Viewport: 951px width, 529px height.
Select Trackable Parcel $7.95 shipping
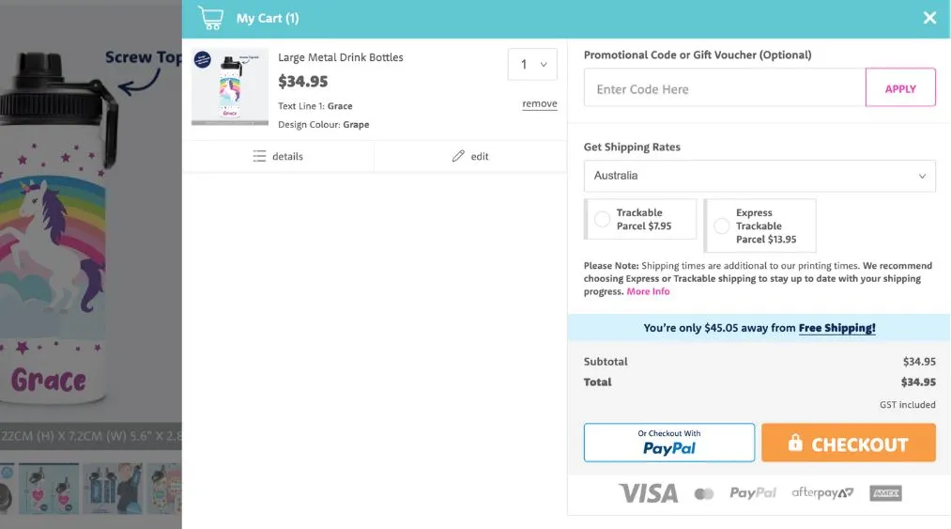click(603, 219)
